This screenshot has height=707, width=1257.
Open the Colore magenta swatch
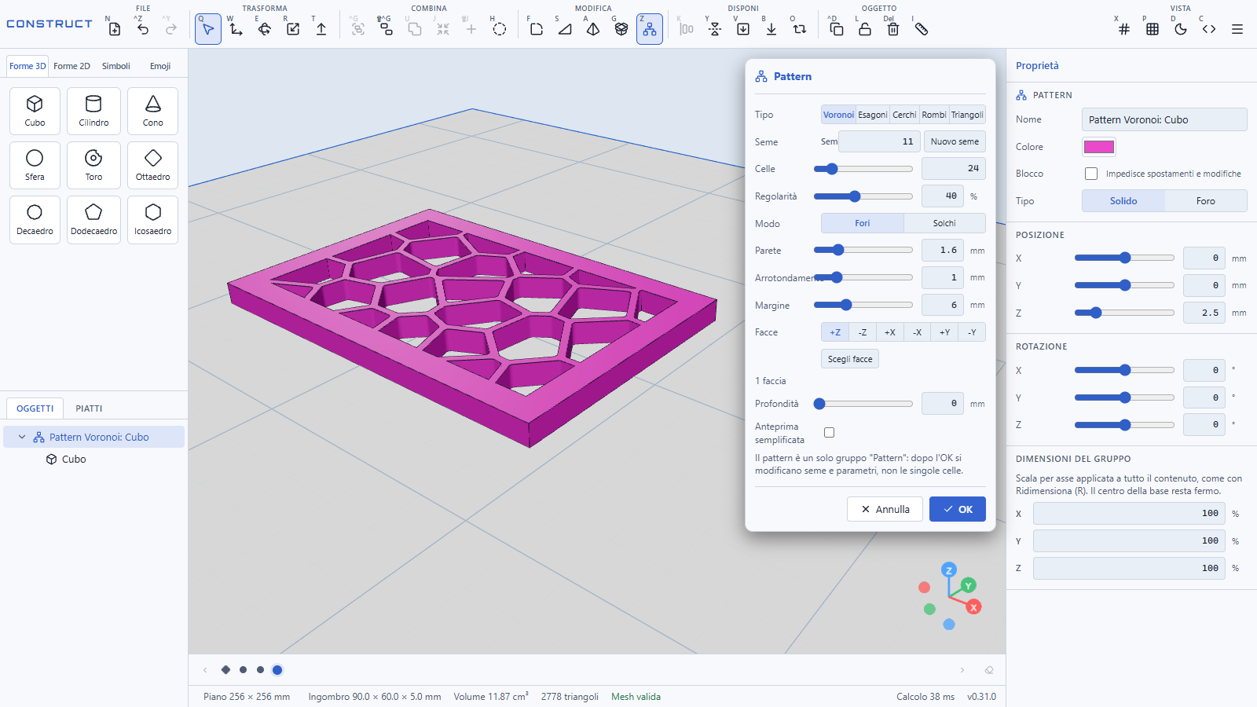tap(1099, 147)
